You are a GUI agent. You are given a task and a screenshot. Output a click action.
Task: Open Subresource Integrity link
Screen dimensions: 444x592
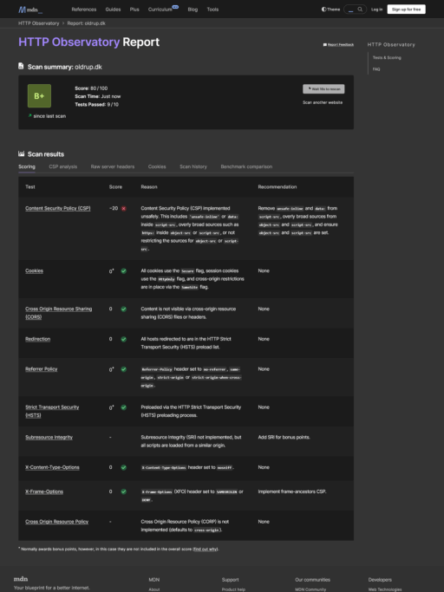(49, 437)
